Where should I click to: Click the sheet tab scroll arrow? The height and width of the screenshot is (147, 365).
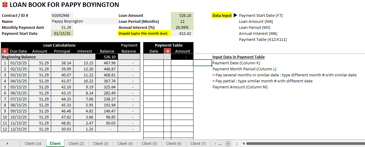7,143
